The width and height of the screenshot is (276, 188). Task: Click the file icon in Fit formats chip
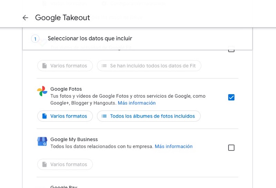(x=44, y=66)
